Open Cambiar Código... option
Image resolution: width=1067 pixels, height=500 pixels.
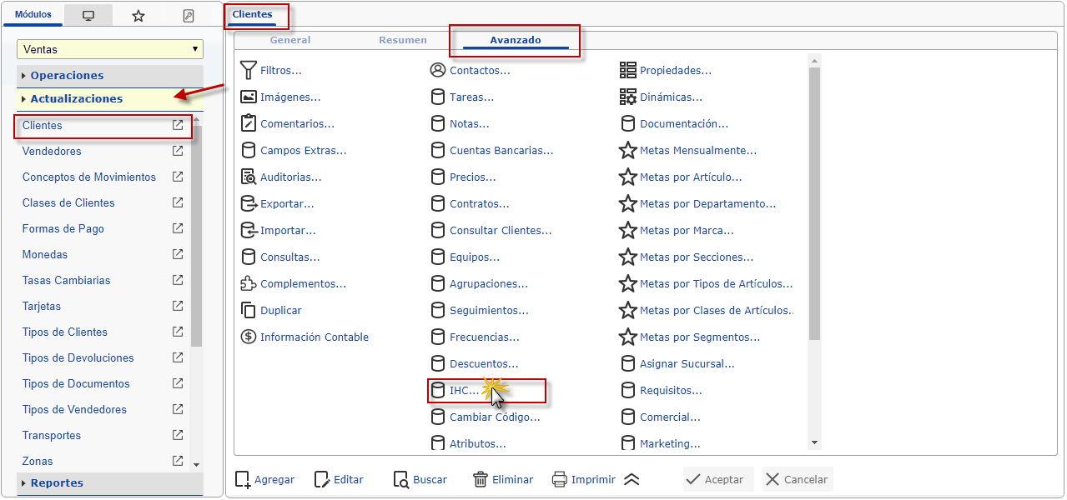point(495,417)
